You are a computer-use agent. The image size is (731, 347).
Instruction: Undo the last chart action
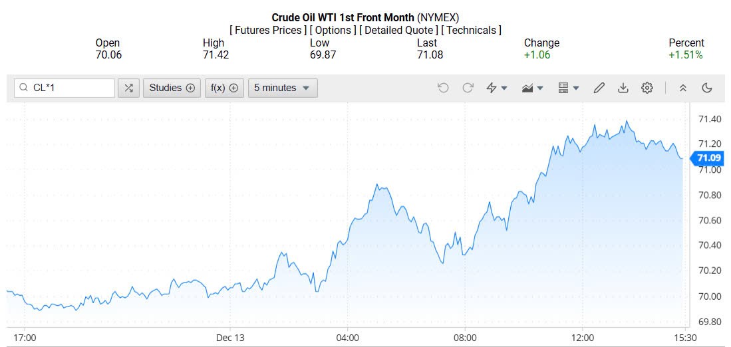point(443,88)
